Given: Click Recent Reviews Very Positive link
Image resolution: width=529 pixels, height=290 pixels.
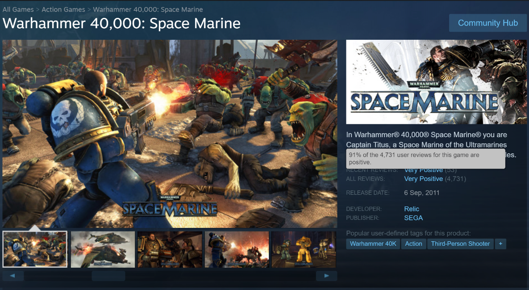Looking at the screenshot, I should pyautogui.click(x=423, y=171).
